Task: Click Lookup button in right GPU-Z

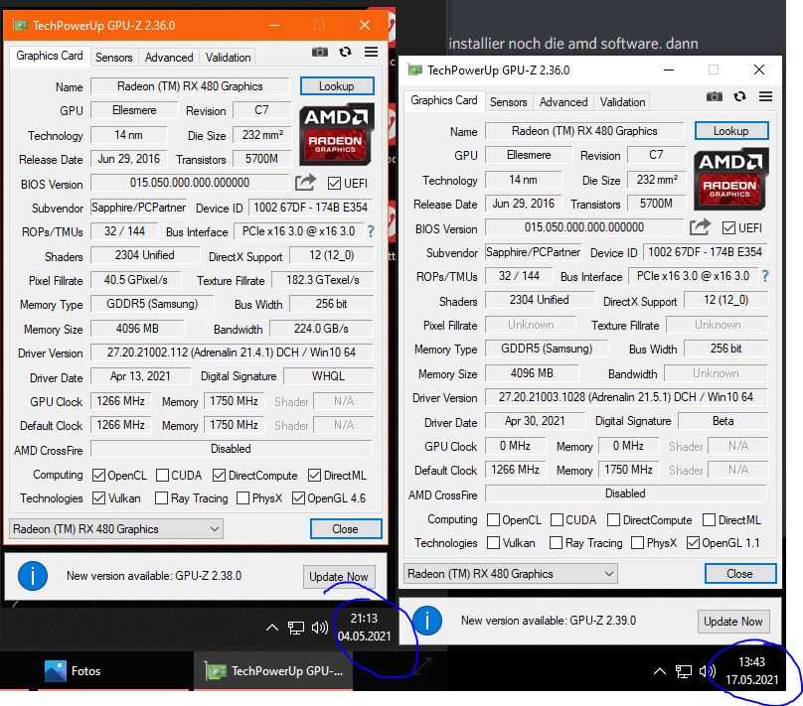Action: click(731, 130)
